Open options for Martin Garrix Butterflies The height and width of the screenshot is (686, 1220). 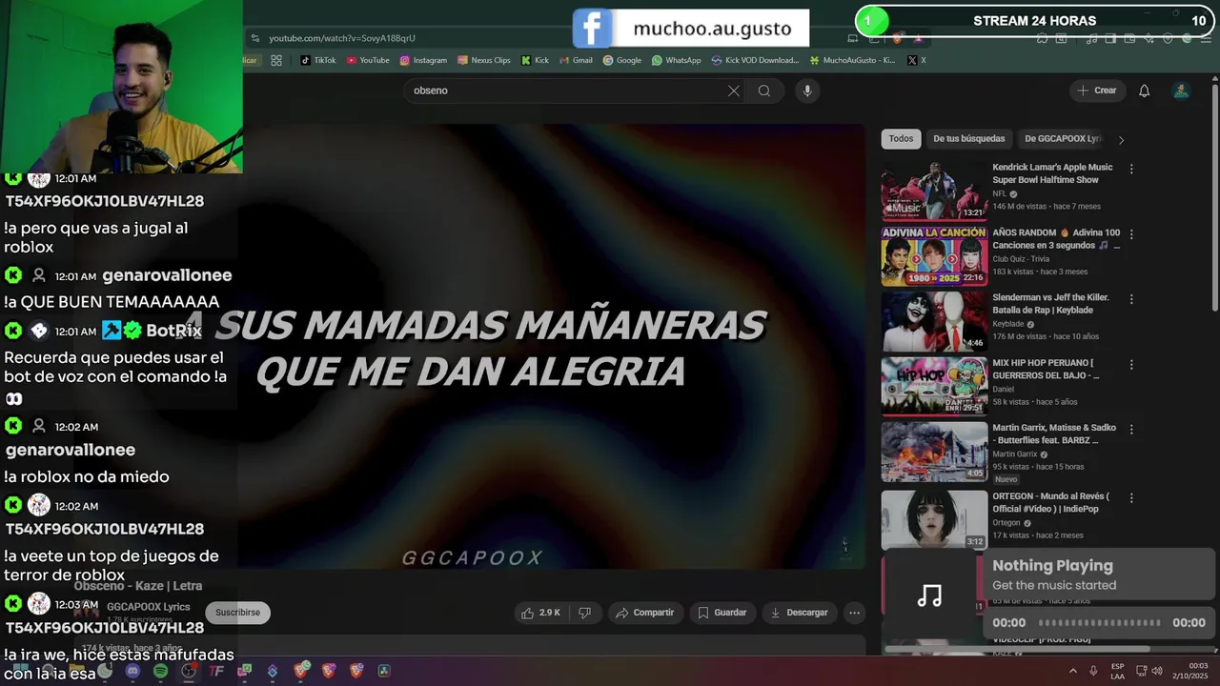1131,430
